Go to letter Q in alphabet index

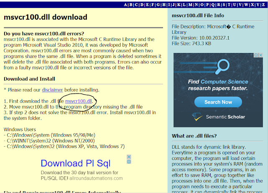pyautogui.click(x=213, y=5)
